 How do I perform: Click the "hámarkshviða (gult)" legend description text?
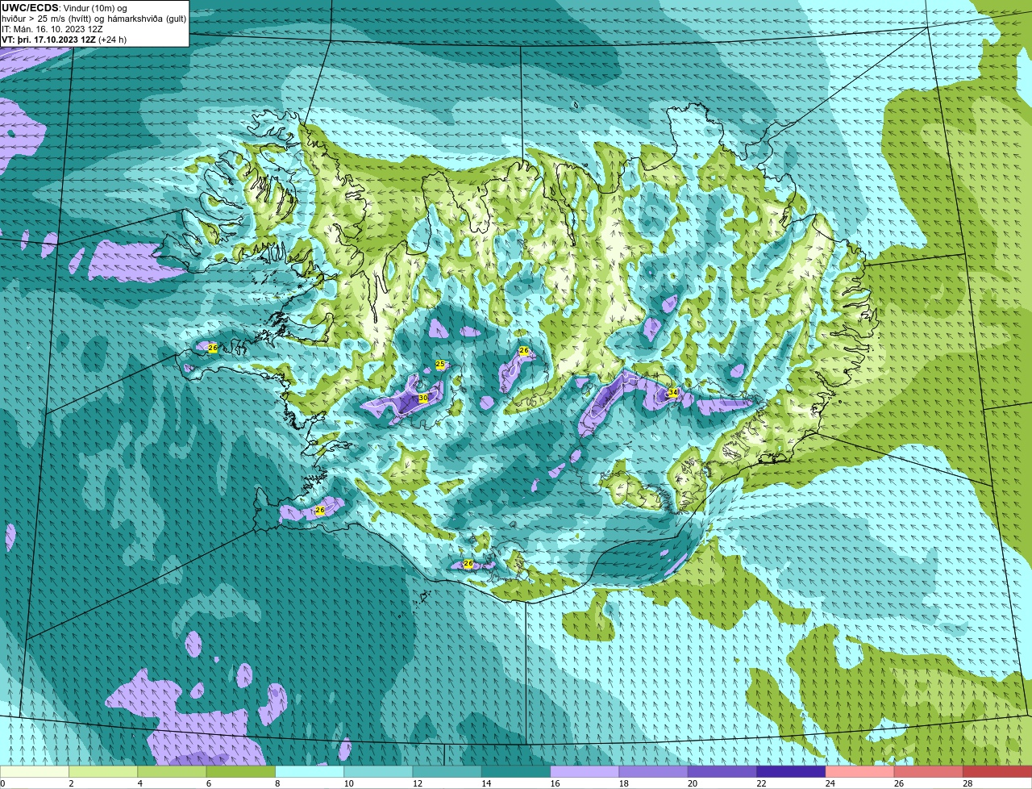[148, 19]
